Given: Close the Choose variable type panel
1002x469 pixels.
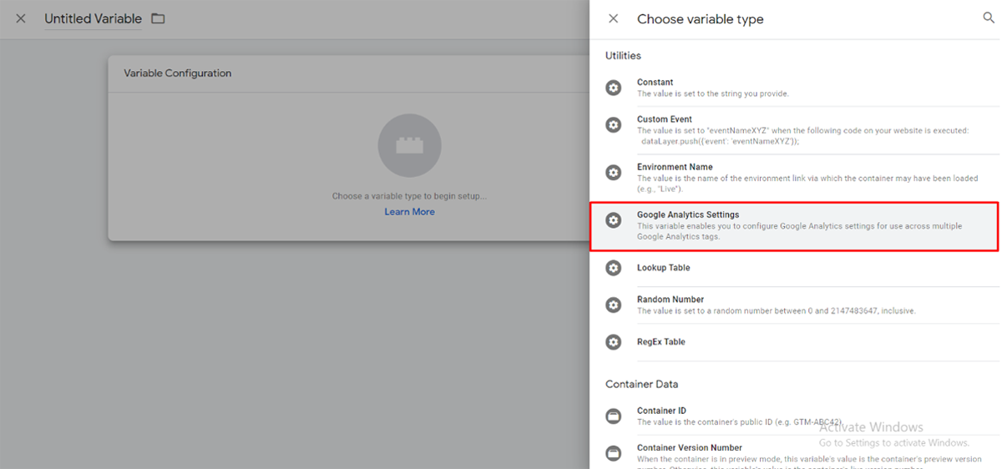Looking at the screenshot, I should (614, 18).
